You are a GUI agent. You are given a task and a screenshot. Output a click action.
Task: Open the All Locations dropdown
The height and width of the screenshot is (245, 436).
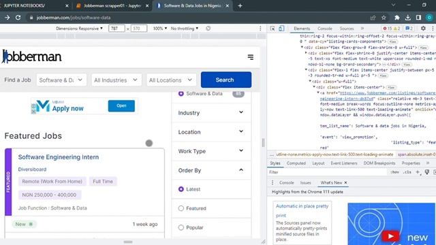171,80
